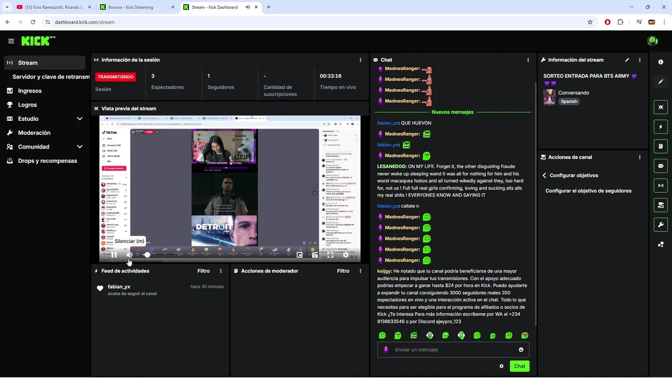Open emoji picker in message box
The width and height of the screenshot is (672, 378).
click(x=521, y=350)
